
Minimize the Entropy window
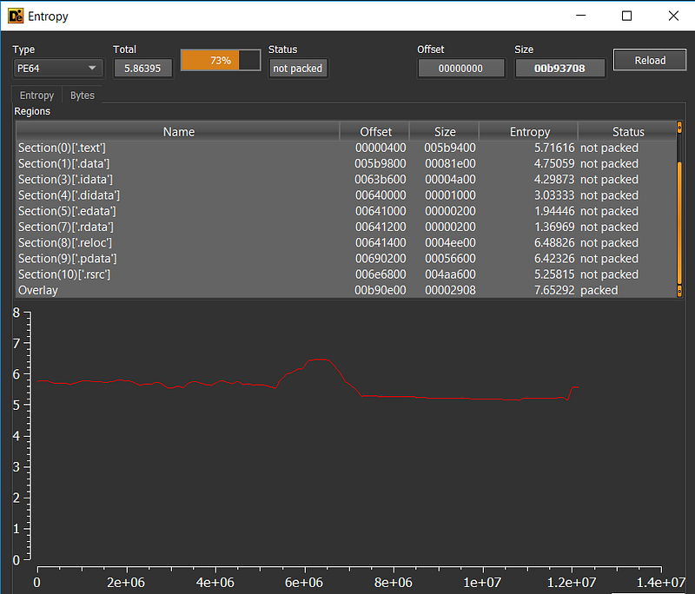pos(580,16)
